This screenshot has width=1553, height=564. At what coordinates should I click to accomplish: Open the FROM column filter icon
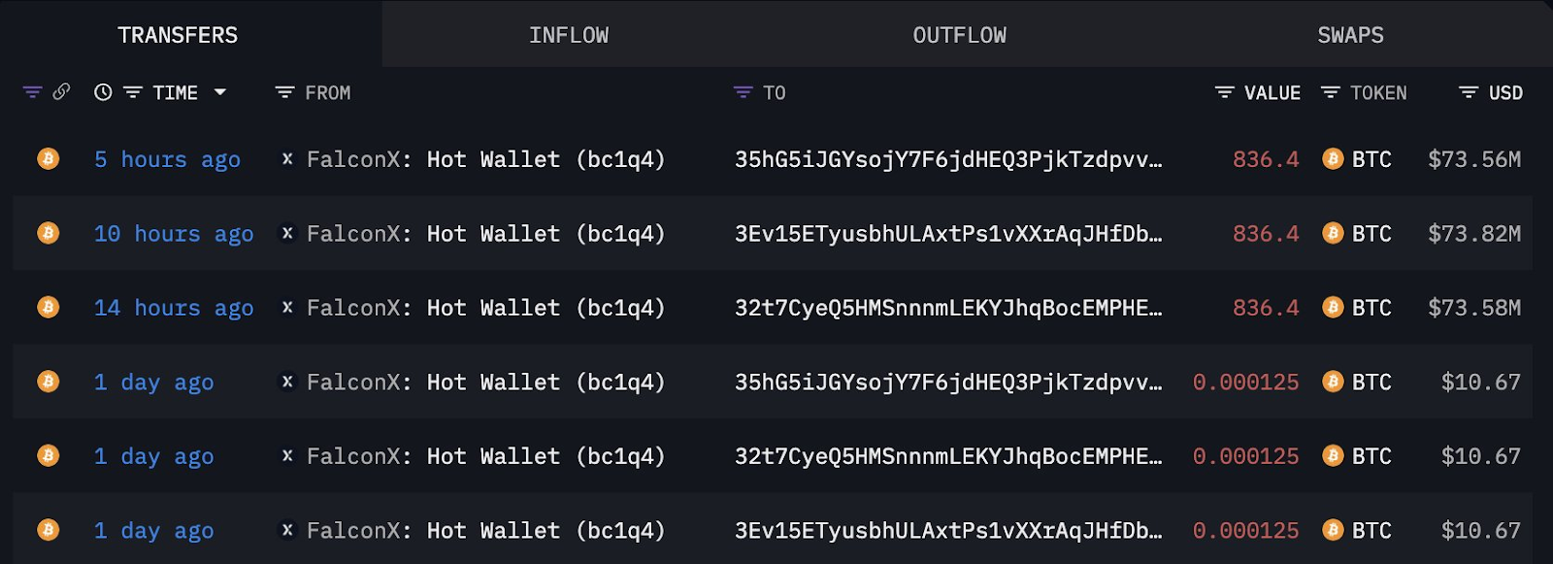pos(284,92)
